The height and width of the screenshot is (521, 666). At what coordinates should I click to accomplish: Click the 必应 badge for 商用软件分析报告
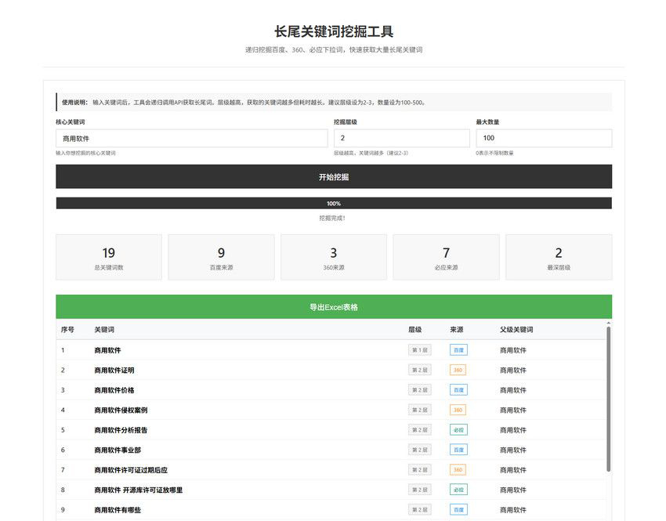(x=458, y=430)
